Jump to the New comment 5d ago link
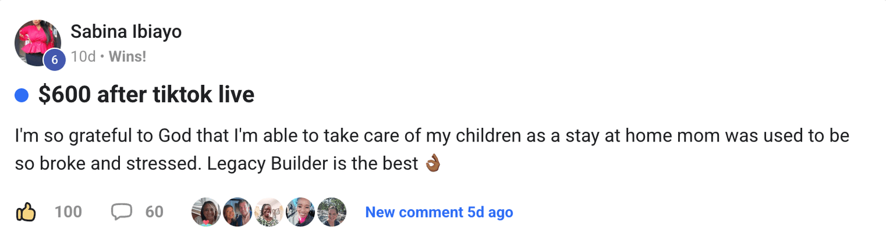 click(439, 212)
